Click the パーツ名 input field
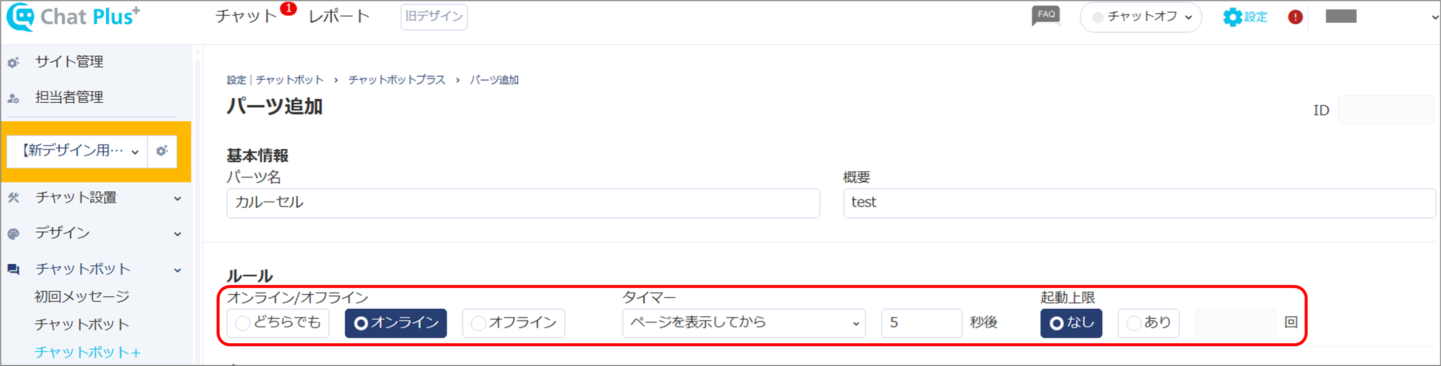This screenshot has width=1441, height=366. (x=523, y=203)
